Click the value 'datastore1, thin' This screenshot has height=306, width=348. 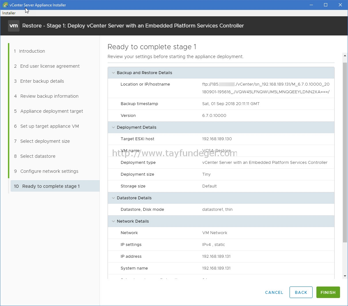pyautogui.click(x=217, y=210)
